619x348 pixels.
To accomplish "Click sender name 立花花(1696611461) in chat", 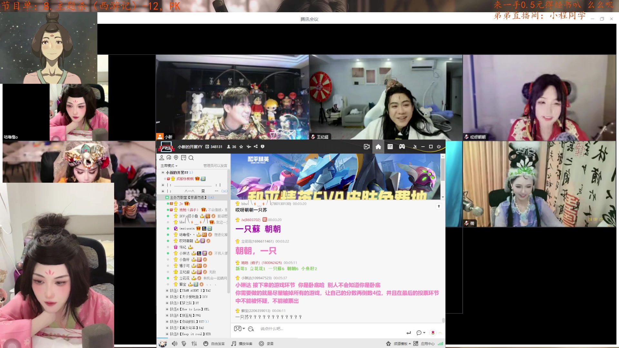I will [257, 241].
